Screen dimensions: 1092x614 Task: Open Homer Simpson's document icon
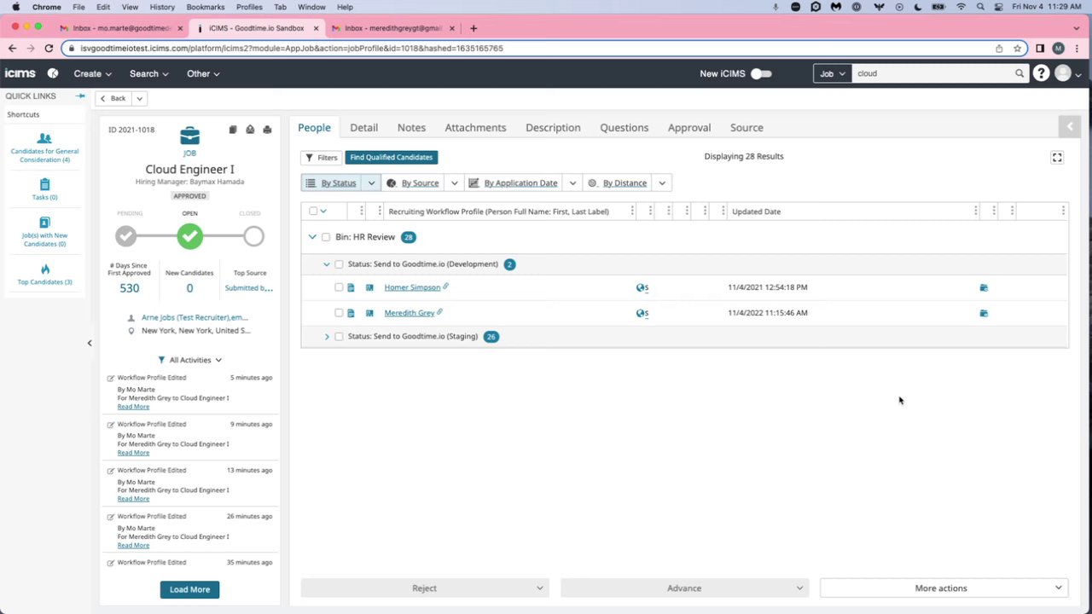point(351,287)
